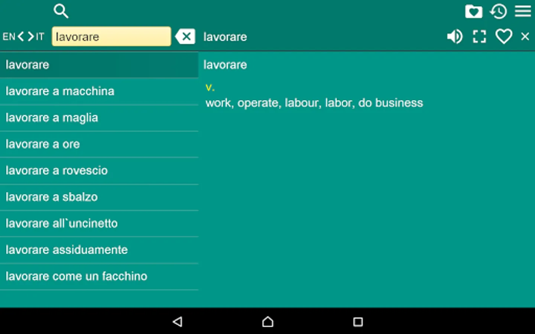Tap the lavorare heading in definition pane
535x334 pixels.
click(225, 65)
